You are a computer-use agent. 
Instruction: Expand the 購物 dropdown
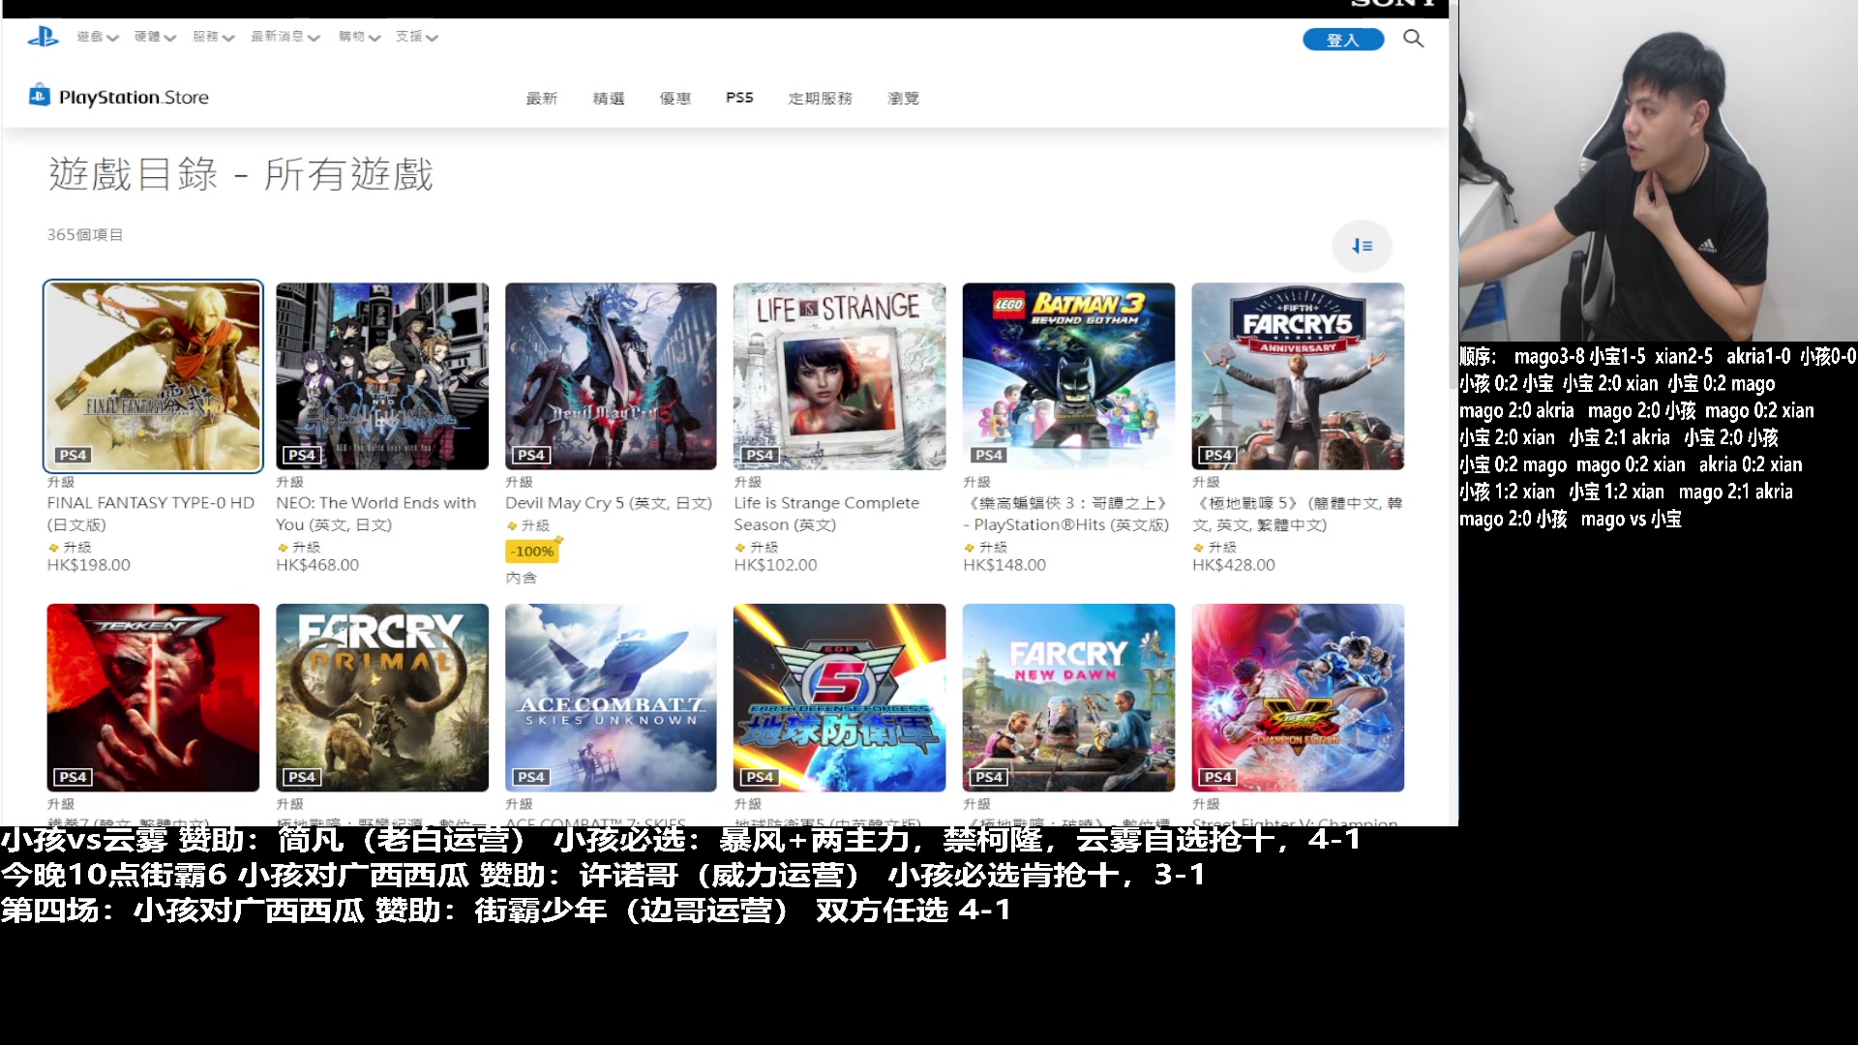(357, 37)
